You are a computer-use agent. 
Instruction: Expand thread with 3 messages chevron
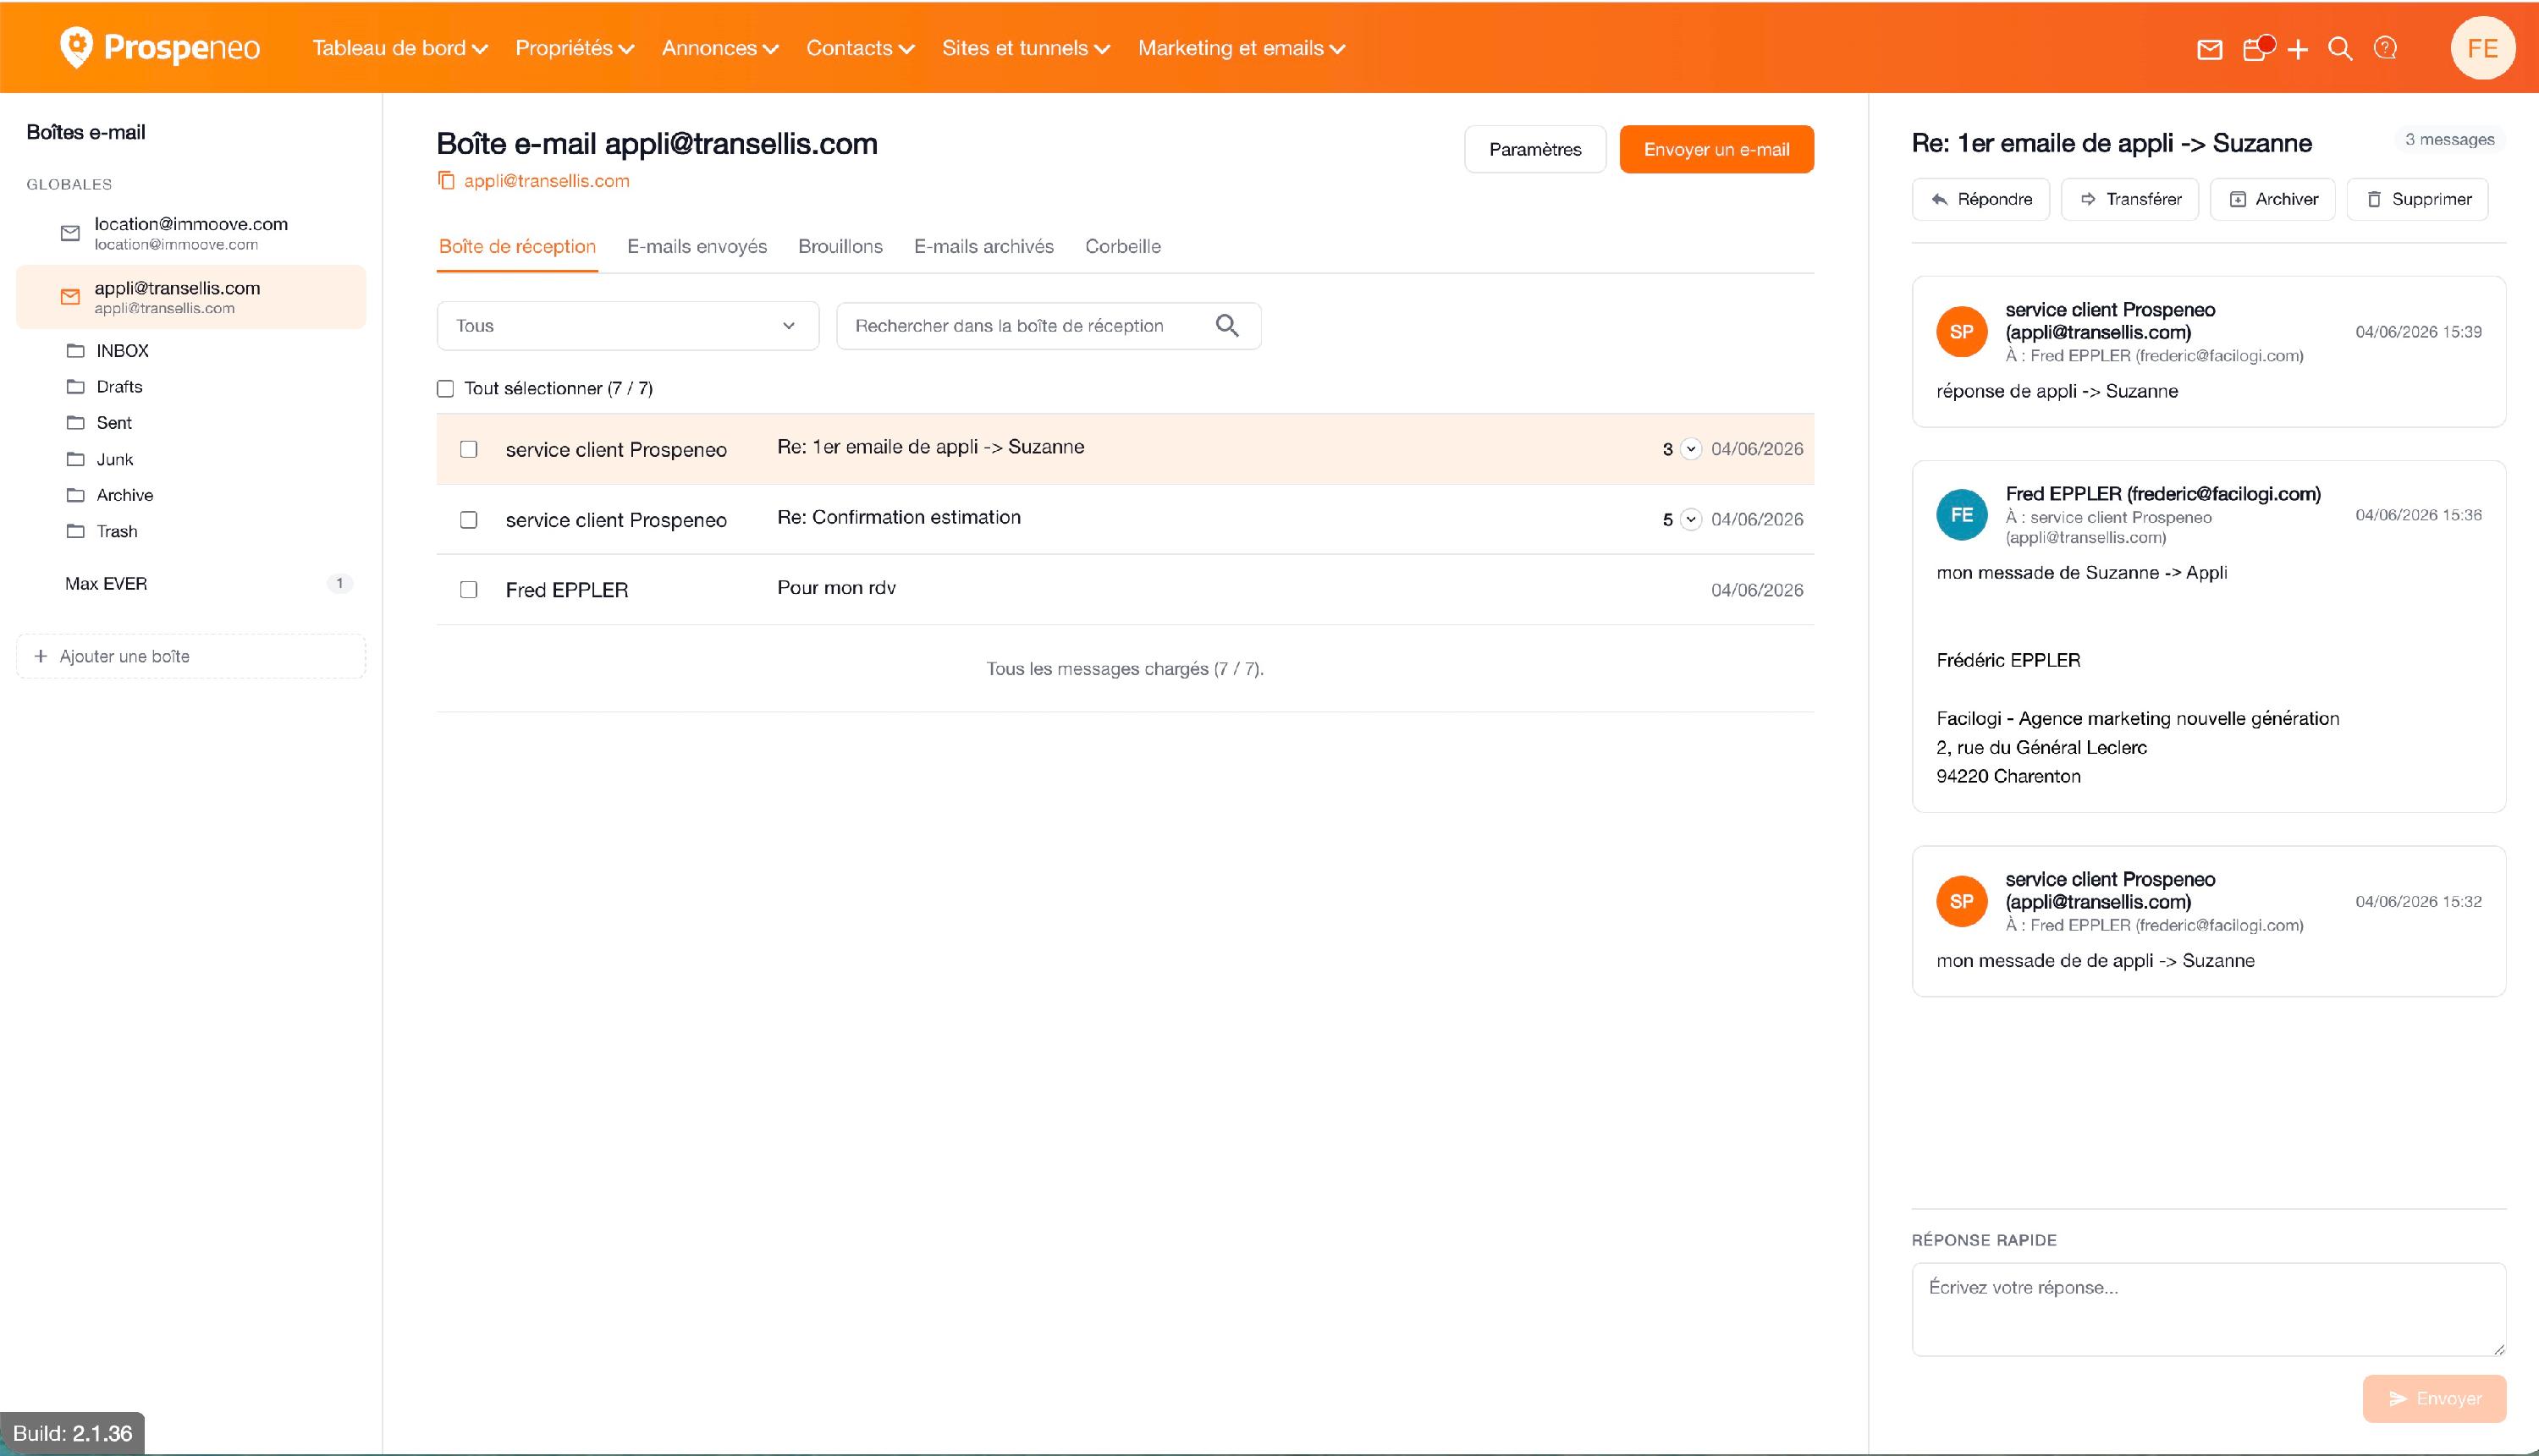pos(1689,449)
